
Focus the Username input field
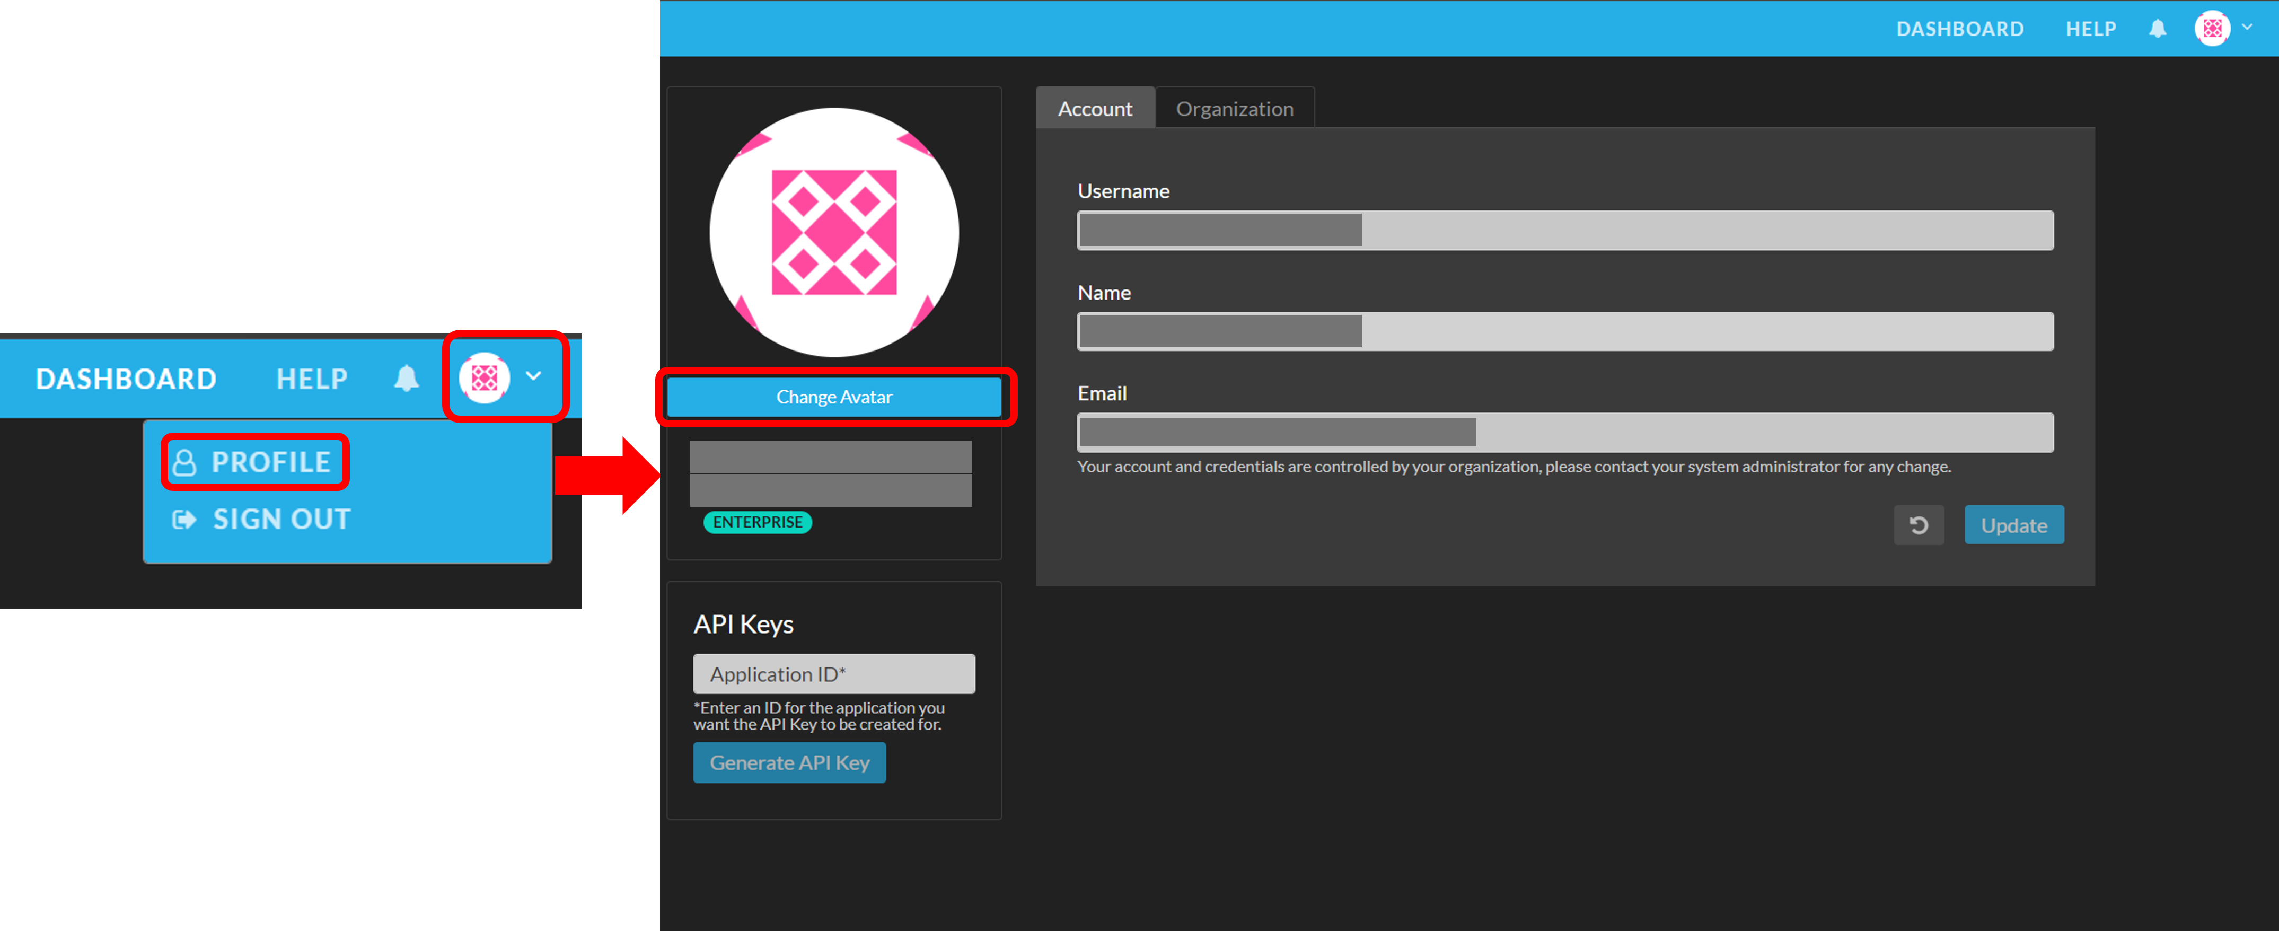[1565, 230]
